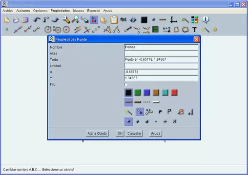Choose small dot point shape
248x175 pixels.
point(156,122)
